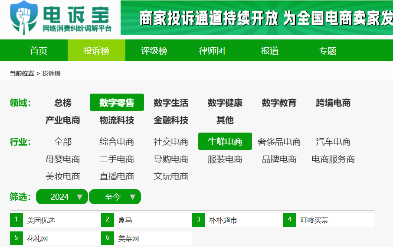Viewport: 393px width, 247px height.
Task: Choose 文玩电商 industry
Action: coord(171,176)
